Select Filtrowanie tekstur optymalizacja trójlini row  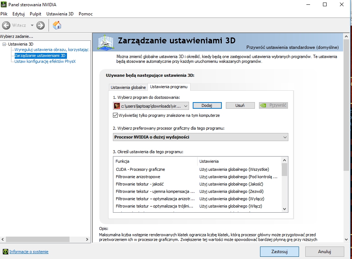197,206
